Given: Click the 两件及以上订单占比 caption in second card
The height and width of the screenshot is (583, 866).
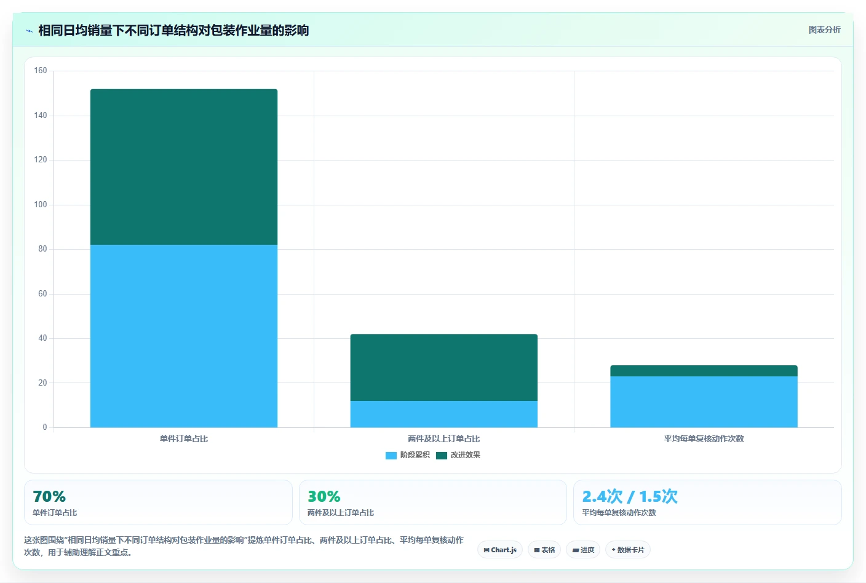Looking at the screenshot, I should [x=341, y=512].
